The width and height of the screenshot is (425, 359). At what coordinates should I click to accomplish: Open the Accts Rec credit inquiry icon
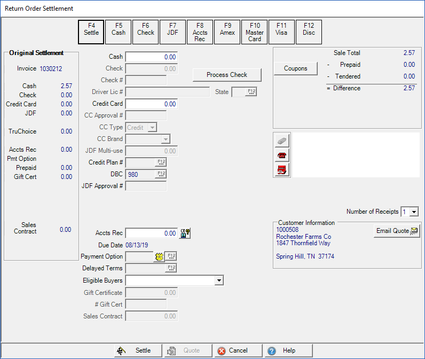coord(185,233)
